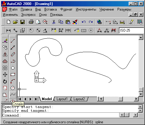This screenshot has height=125, width=145.
Task: Open the Черчение menu
Action: point(107,9)
